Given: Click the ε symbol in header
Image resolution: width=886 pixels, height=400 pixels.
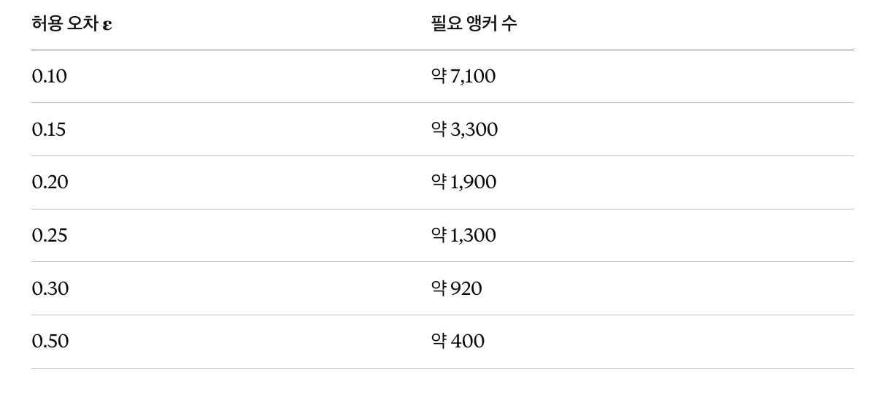Looking at the screenshot, I should click(108, 25).
